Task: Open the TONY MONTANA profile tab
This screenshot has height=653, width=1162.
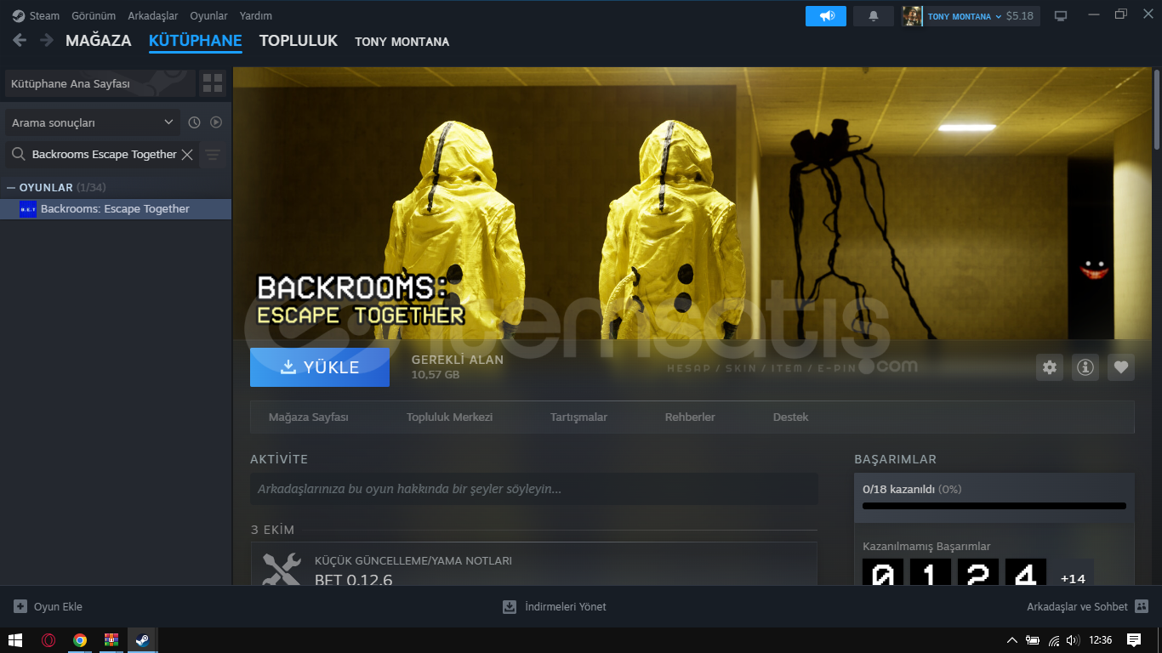Action: coord(402,42)
